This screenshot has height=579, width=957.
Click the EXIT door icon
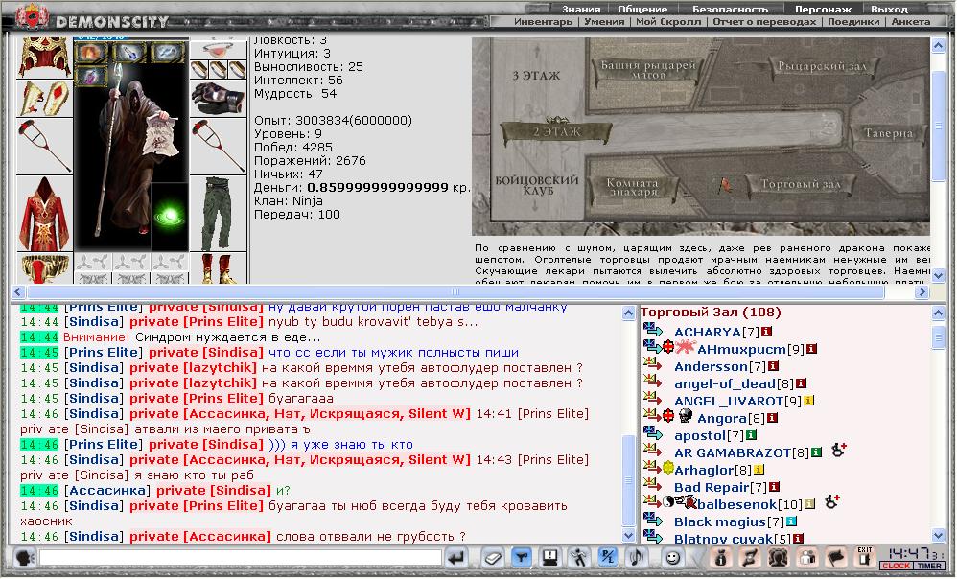864,556
